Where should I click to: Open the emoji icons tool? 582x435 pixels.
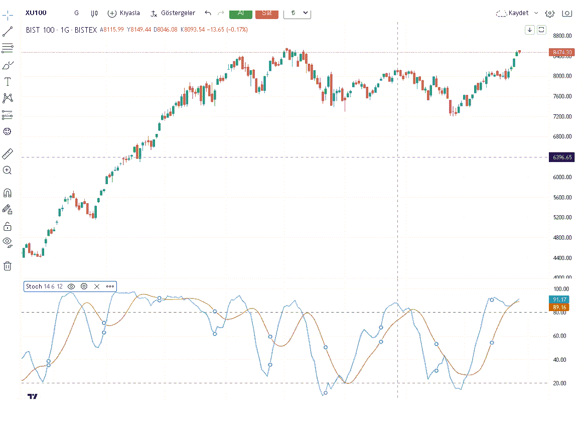point(7,131)
